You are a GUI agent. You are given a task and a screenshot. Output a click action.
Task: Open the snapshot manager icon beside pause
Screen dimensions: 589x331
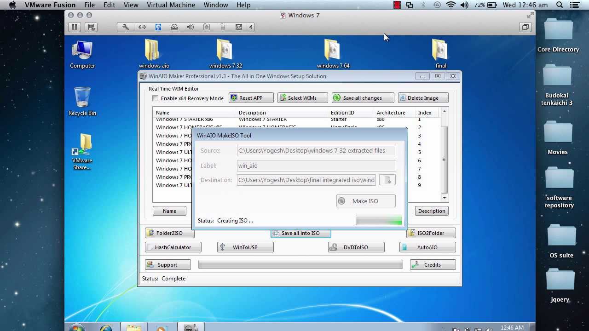[91, 27]
